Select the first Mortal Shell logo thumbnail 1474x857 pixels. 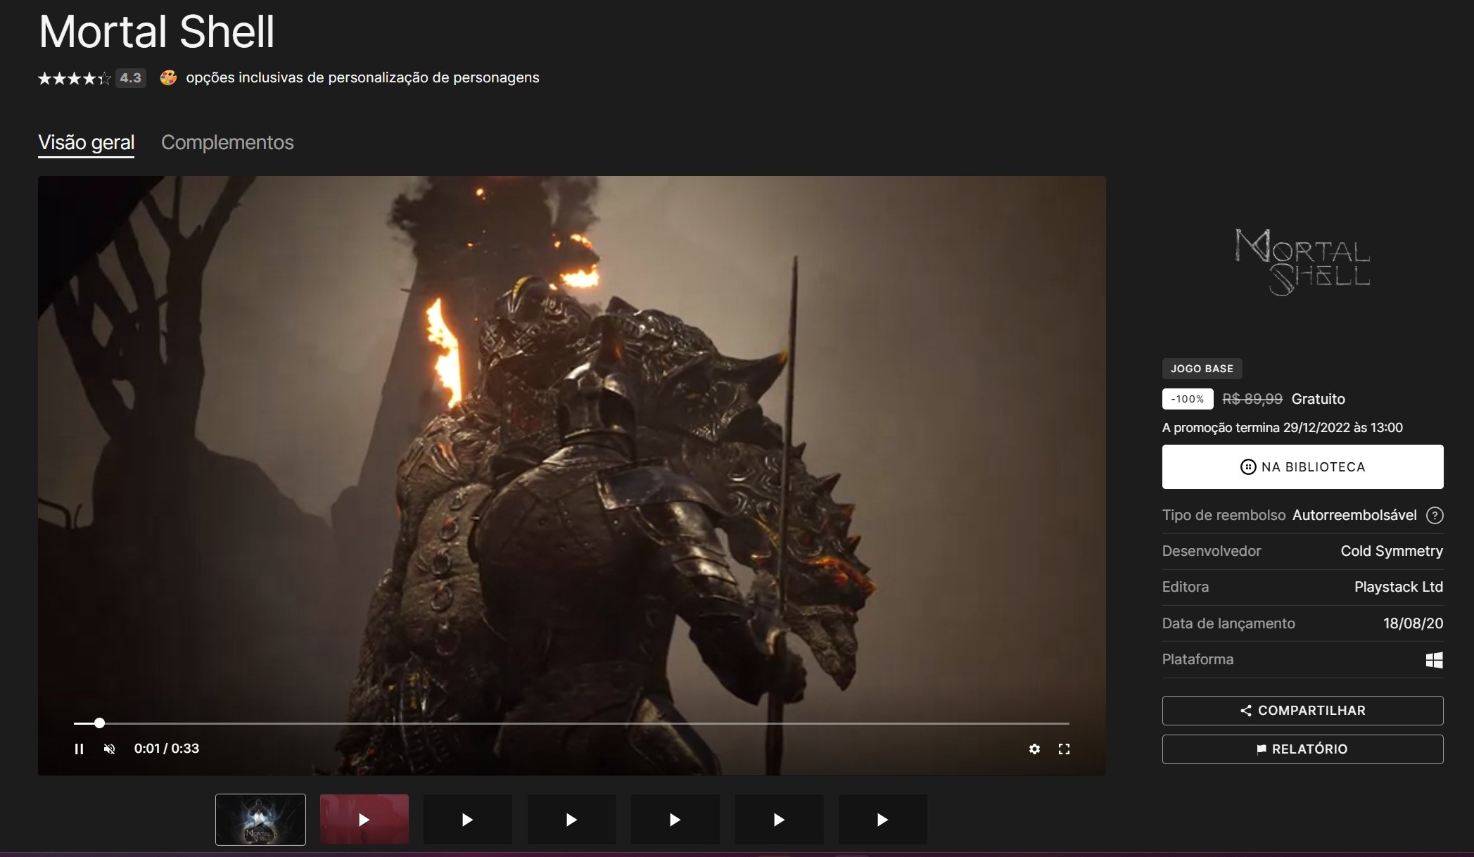[x=260, y=819]
